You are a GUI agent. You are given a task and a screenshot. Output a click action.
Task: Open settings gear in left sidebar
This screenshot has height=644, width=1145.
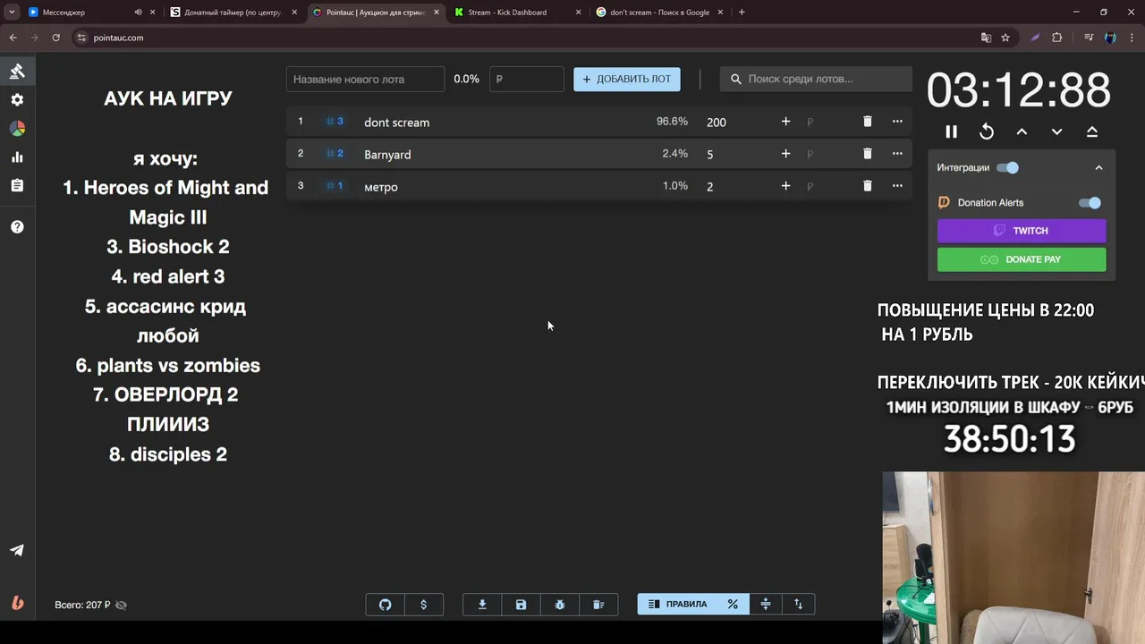[x=17, y=100]
